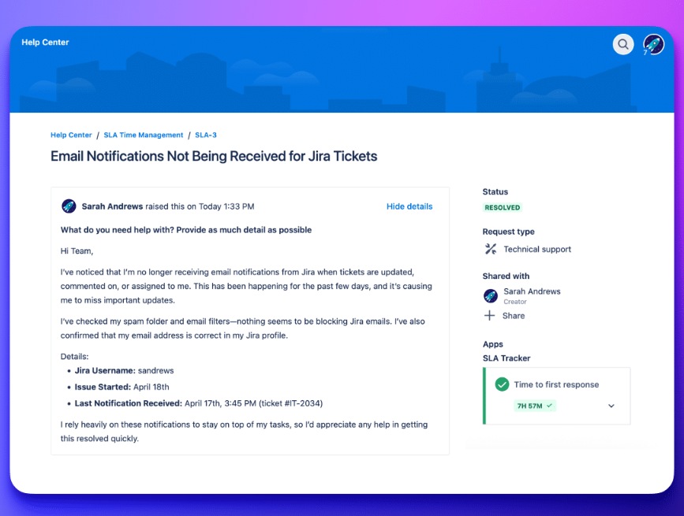Click the 7H 57M SLA time badge
684x516 pixels.
(535, 406)
